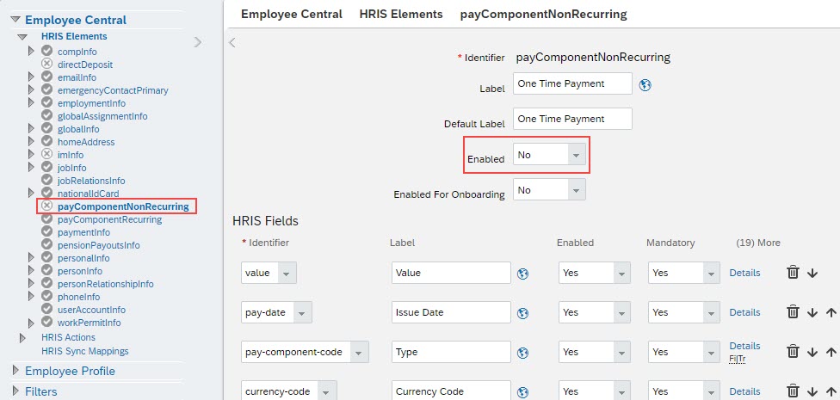This screenshot has width=840, height=400.
Task: Open HRIS Sync Mappings
Action: click(x=84, y=351)
